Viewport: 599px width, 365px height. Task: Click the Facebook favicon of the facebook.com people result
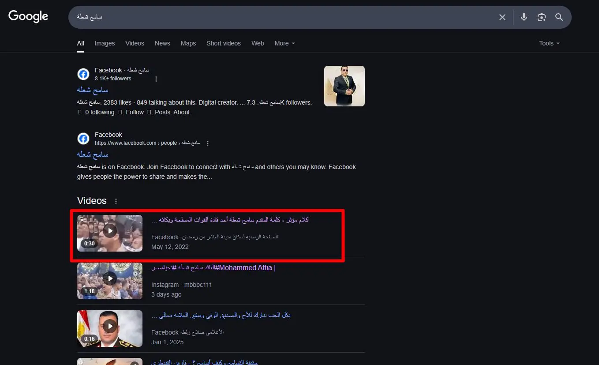(x=83, y=139)
